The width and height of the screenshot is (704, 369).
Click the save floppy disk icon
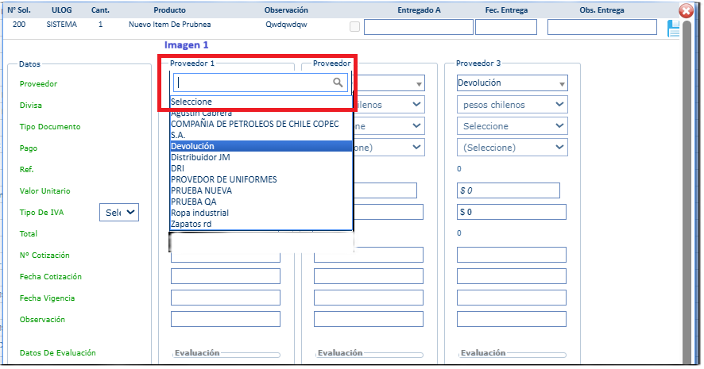[674, 29]
